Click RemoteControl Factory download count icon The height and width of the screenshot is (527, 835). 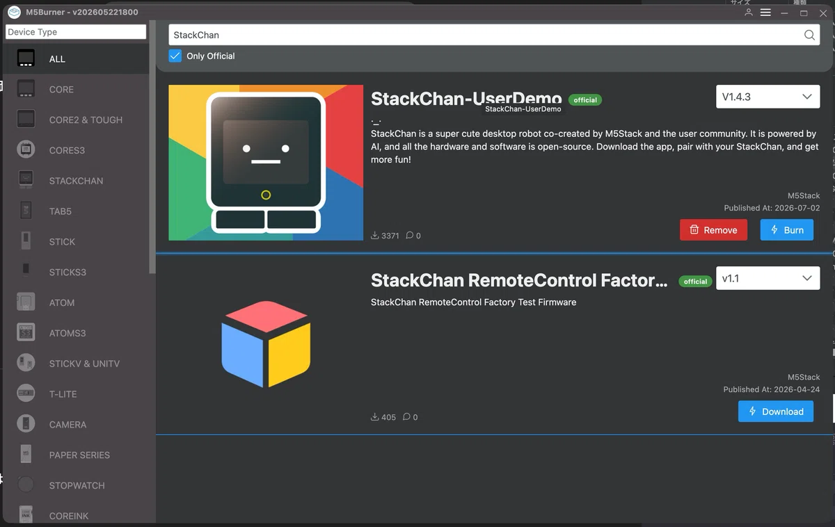(375, 417)
